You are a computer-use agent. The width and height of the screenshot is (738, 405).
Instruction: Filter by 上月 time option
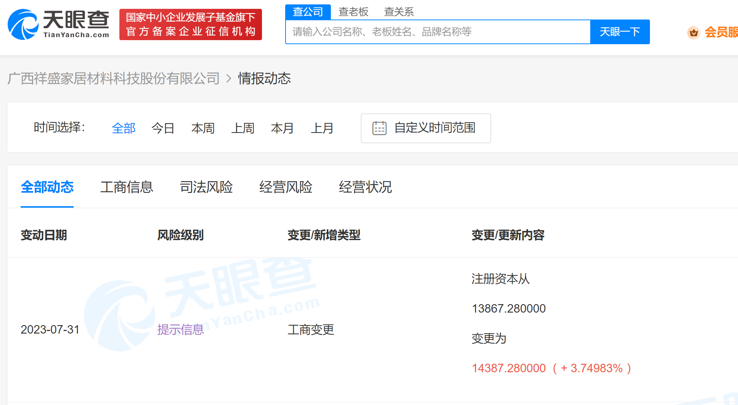[x=322, y=128]
